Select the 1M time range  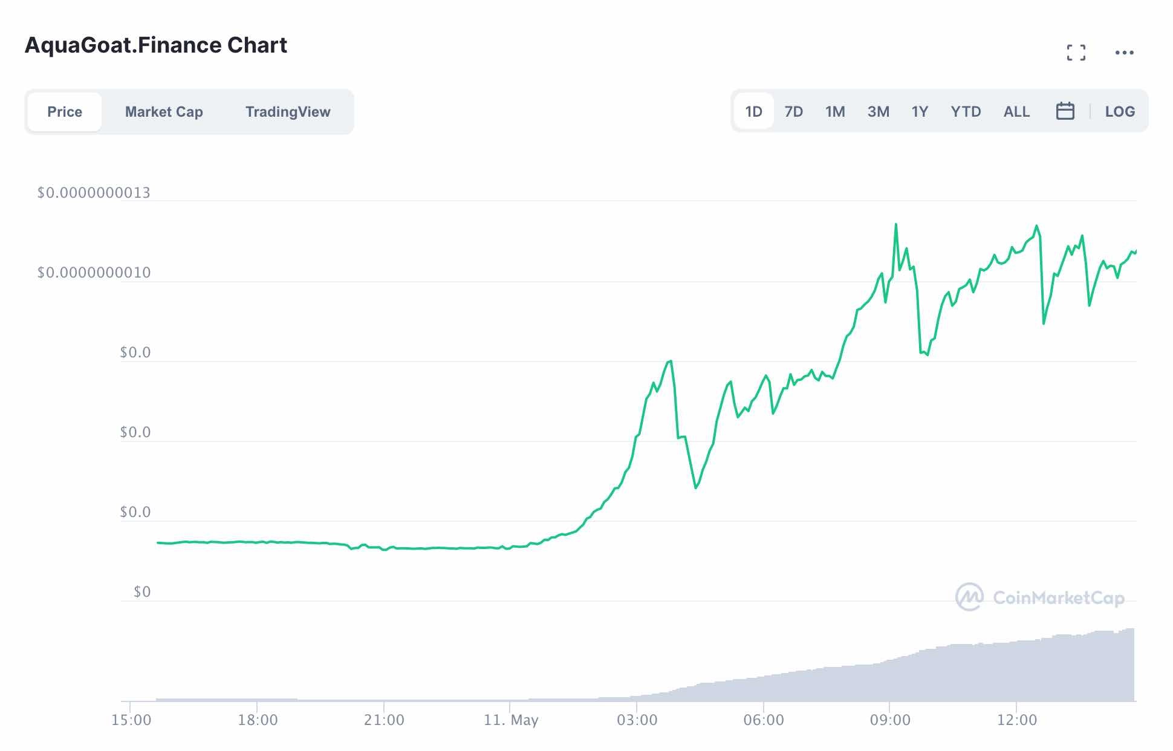click(x=835, y=111)
